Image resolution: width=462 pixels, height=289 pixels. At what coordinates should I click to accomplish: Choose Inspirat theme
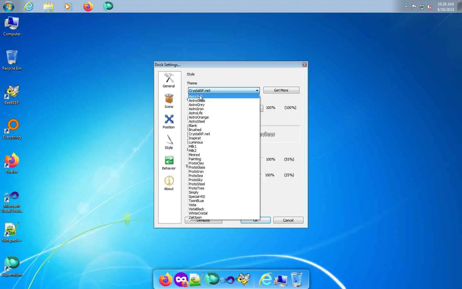pos(224,138)
